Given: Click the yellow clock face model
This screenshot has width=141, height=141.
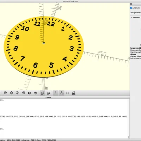Looking at the screenshot, I should [44, 47].
